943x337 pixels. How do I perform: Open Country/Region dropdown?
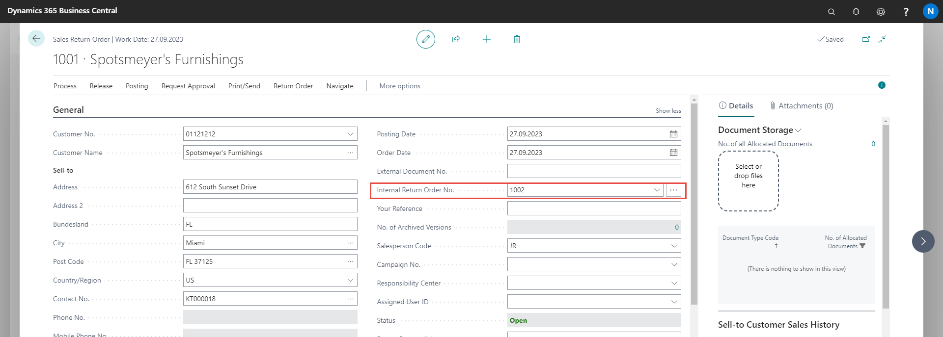[x=350, y=280]
